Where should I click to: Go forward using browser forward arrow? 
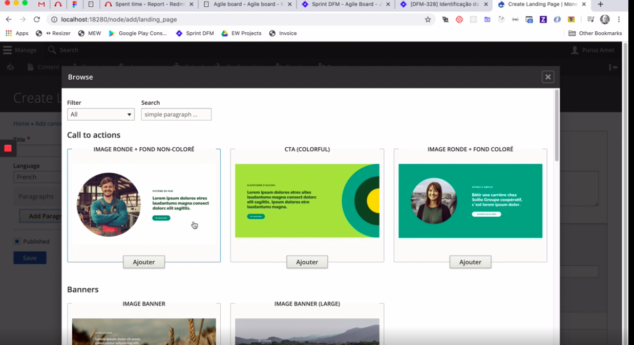(x=23, y=19)
